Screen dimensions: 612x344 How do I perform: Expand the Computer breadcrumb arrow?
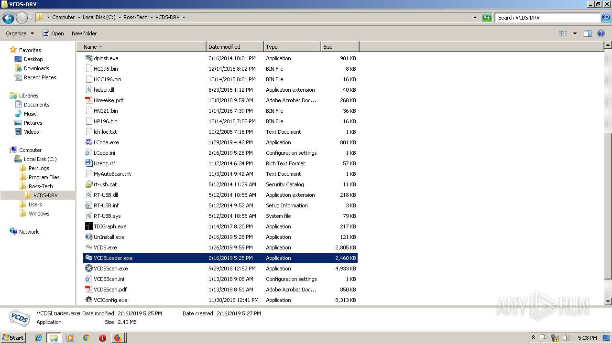click(x=79, y=17)
